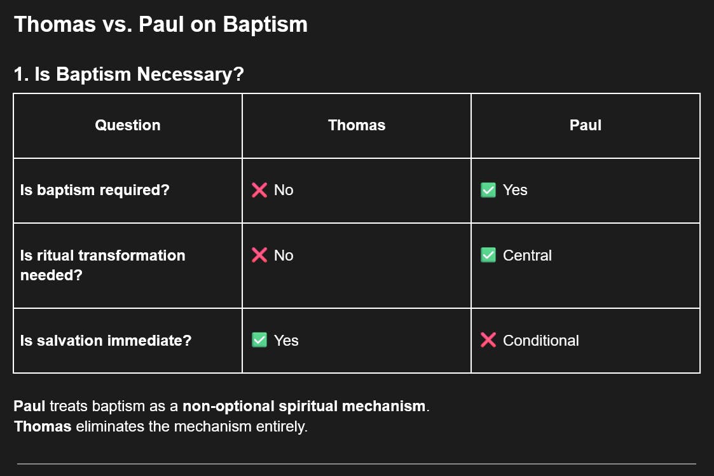Click the word 'Conditional' in Paul's column
Viewport: 714px width, 476px height.
click(540, 341)
